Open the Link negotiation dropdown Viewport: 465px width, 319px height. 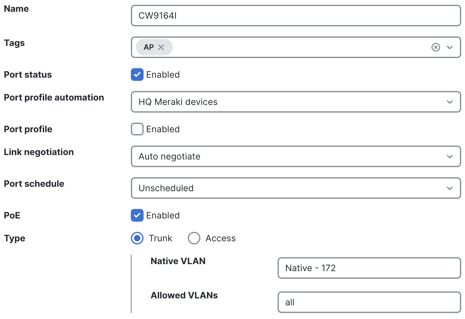(295, 156)
